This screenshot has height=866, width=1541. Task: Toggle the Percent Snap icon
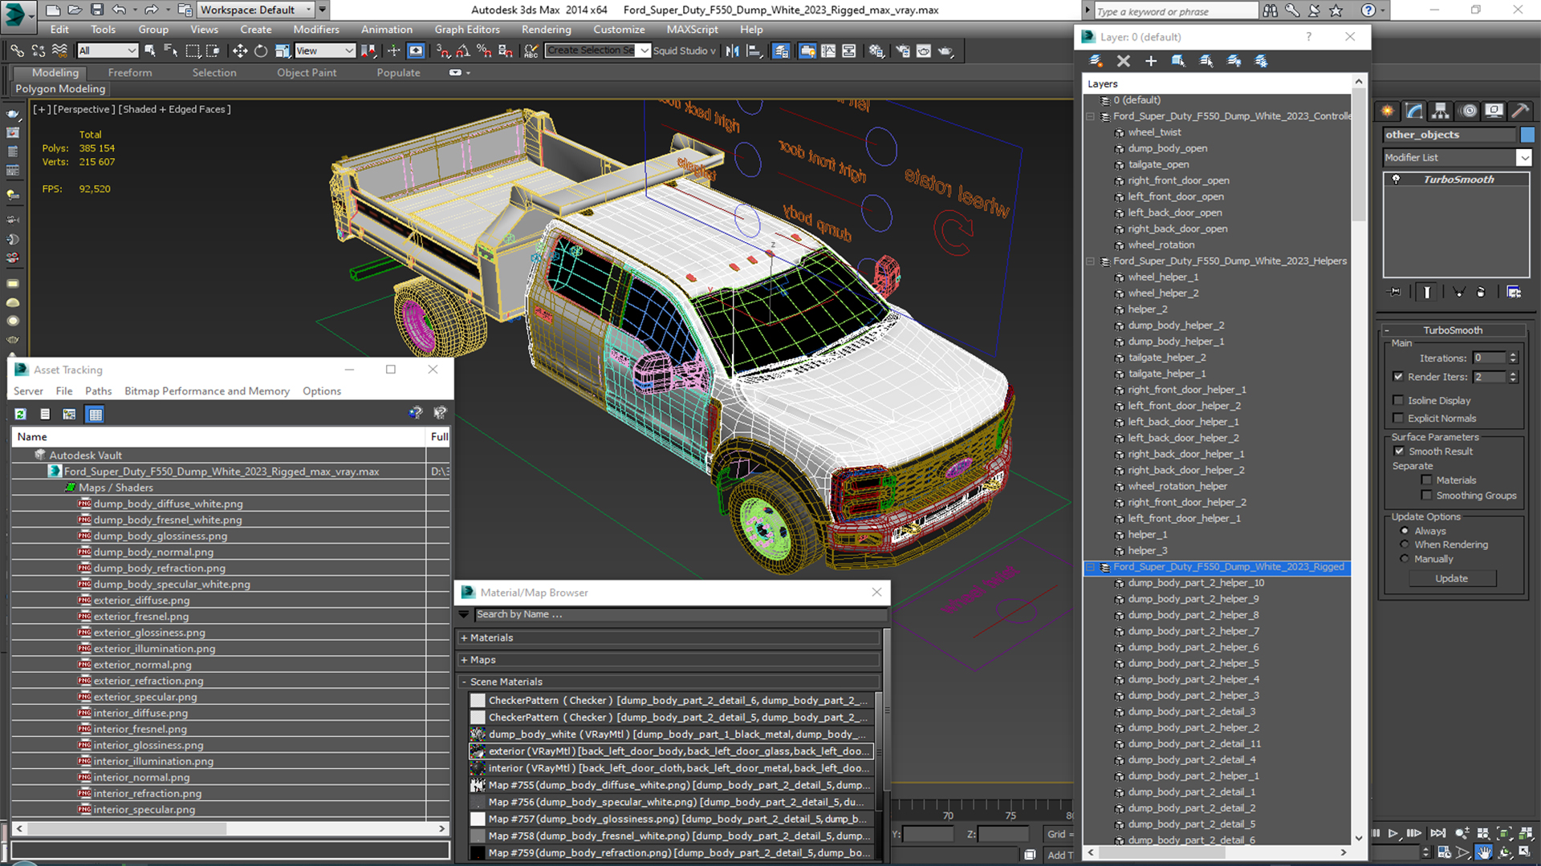484,51
